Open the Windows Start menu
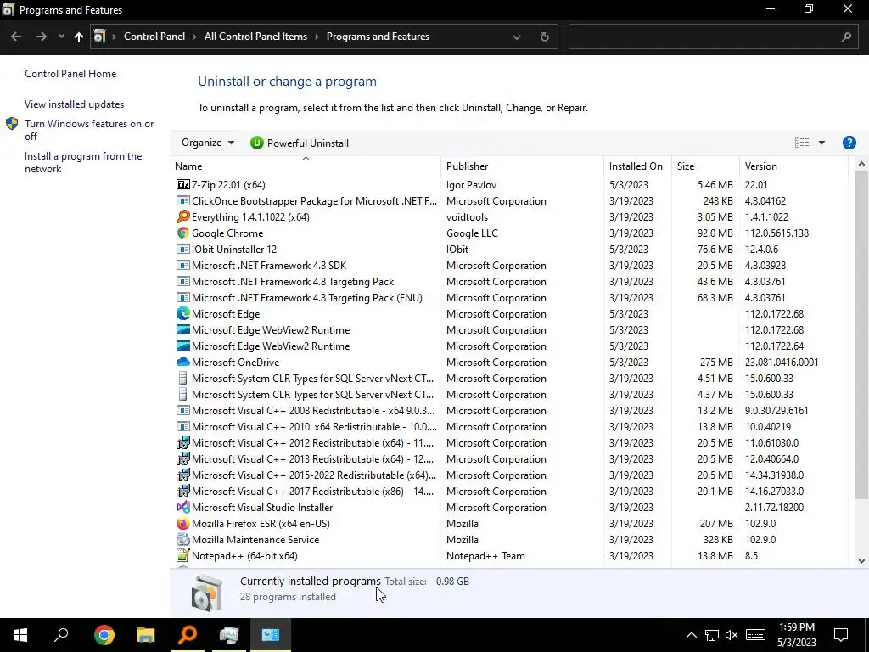Image resolution: width=869 pixels, height=652 pixels. point(20,635)
